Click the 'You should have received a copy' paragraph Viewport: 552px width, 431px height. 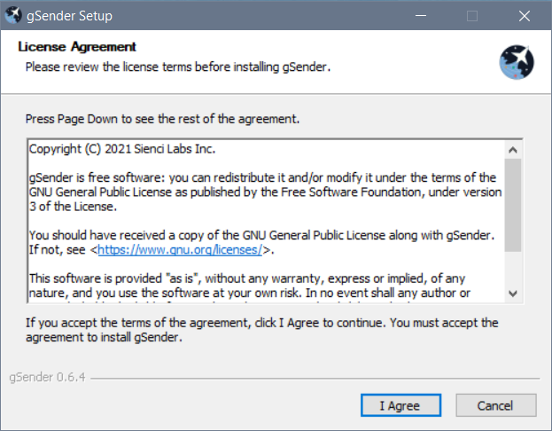tap(261, 242)
